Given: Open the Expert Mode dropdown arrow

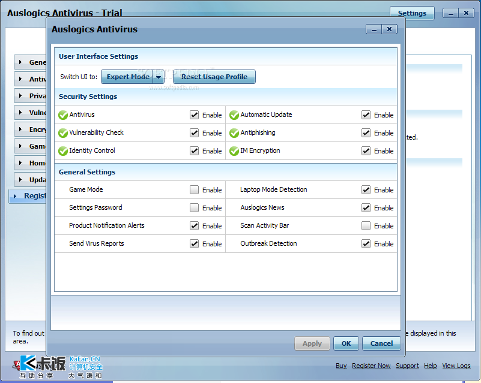Looking at the screenshot, I should (159, 77).
